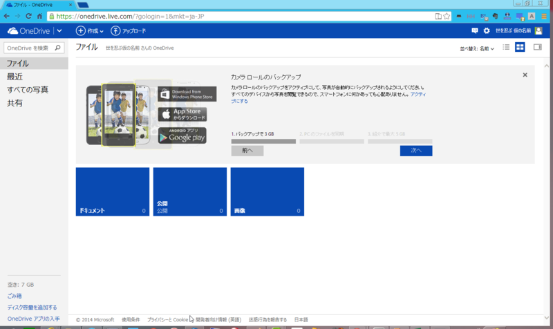Viewport: 553px width, 329px height.
Task: Open ごみ箱 recycle bin link
Action: pos(15,296)
